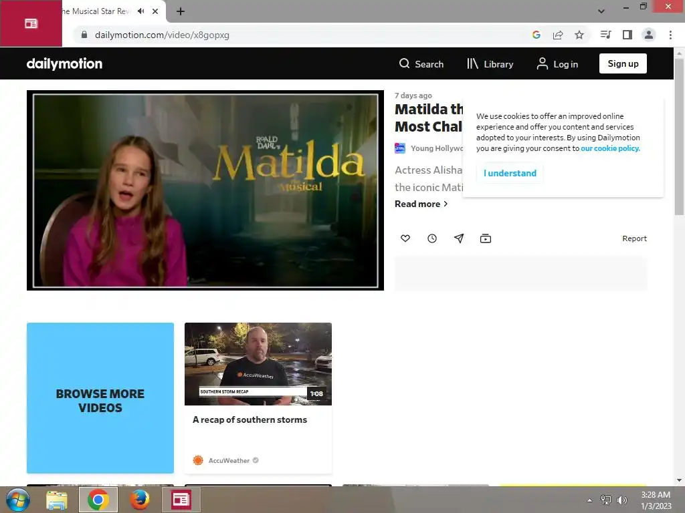This screenshot has width=685, height=513.
Task: Open the AccuWeather channel name
Action: click(x=229, y=461)
